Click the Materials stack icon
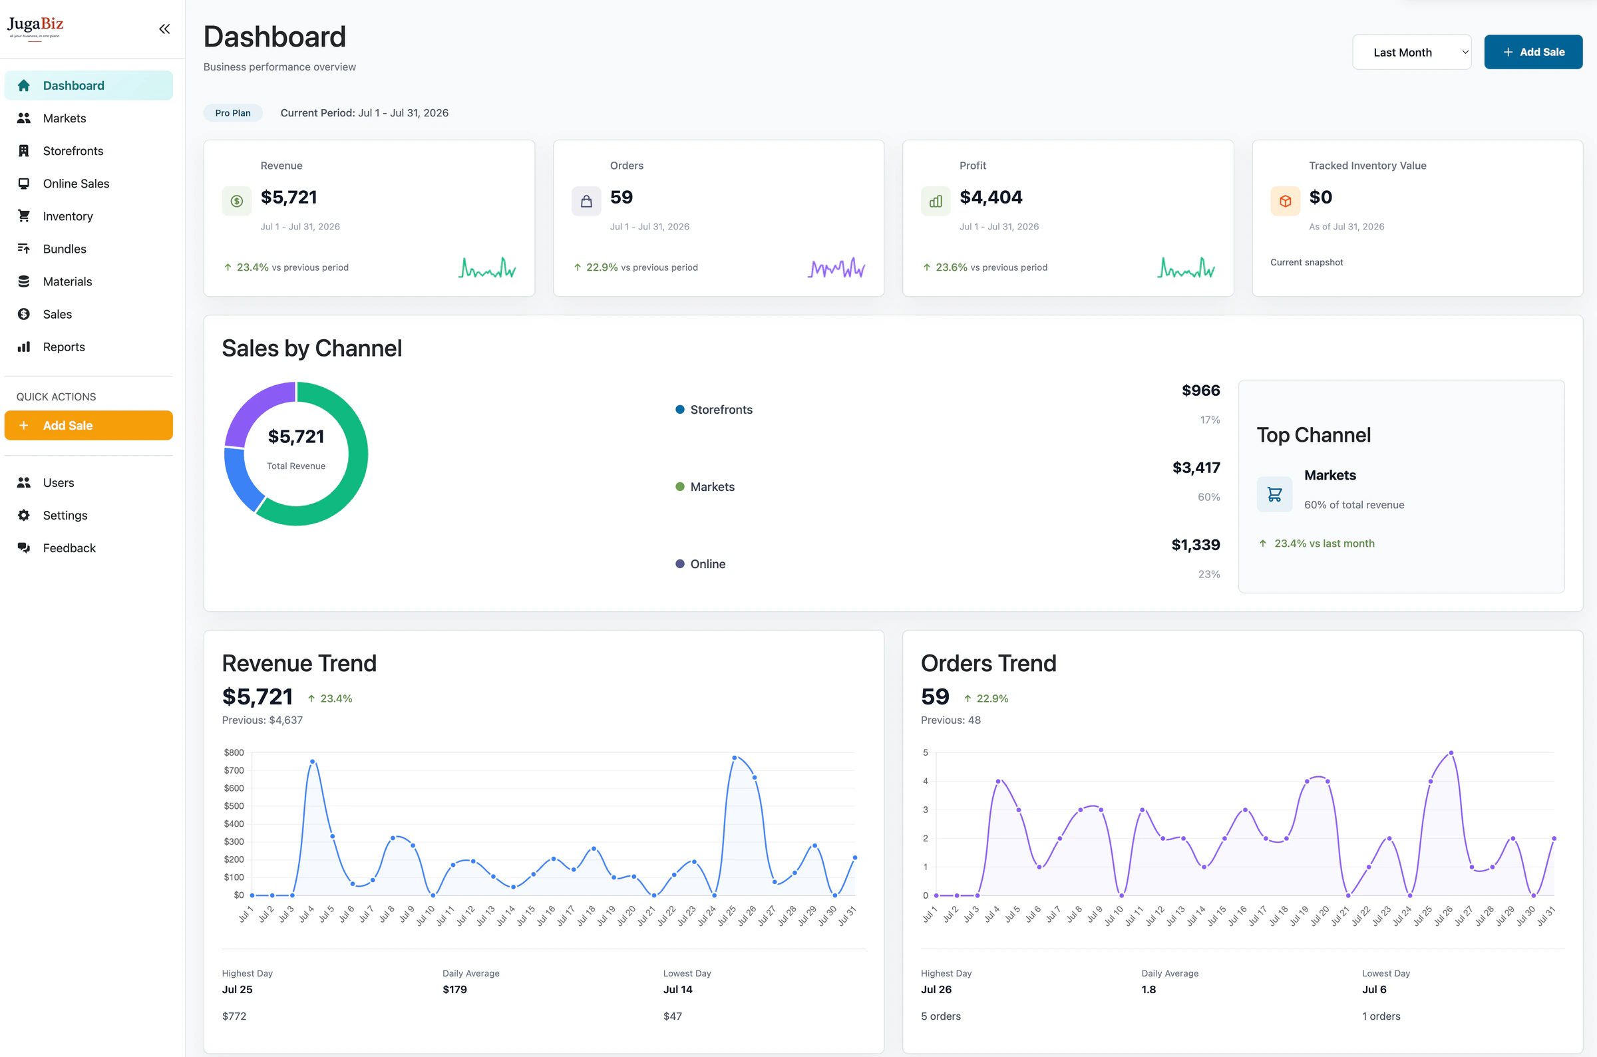 point(23,281)
